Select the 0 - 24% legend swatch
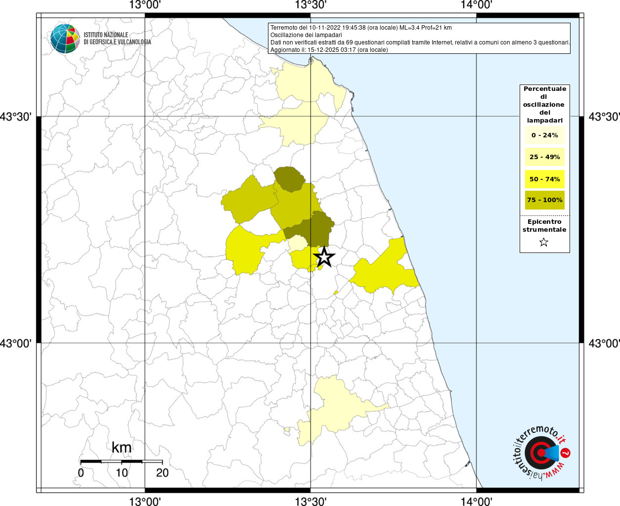 (544, 135)
